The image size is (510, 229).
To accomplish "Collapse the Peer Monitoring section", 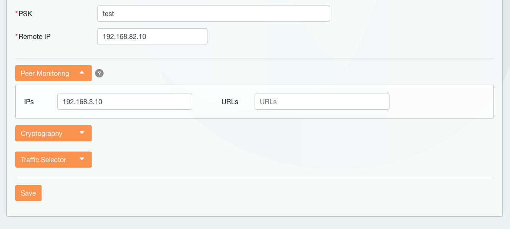I will coord(53,73).
